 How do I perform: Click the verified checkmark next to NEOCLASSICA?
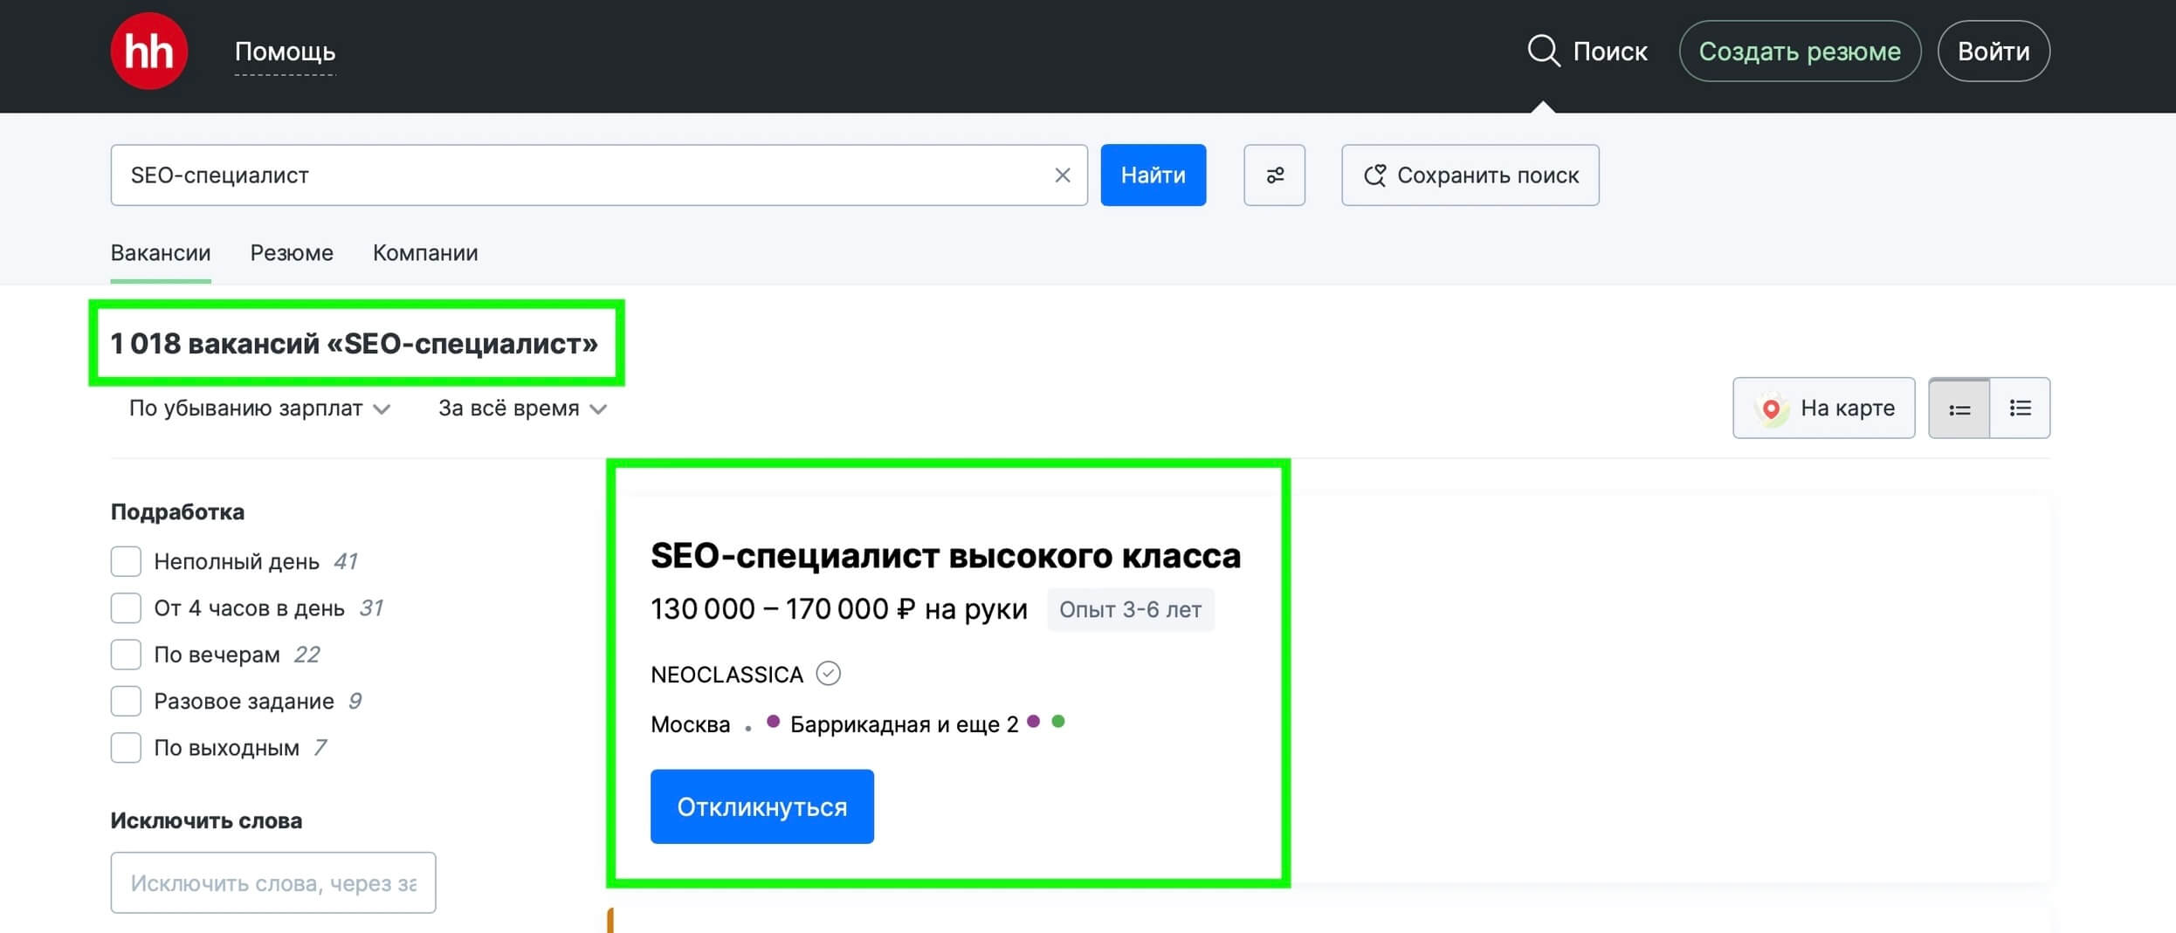pos(828,674)
